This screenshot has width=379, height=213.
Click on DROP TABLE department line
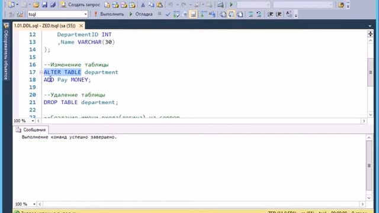(81, 102)
